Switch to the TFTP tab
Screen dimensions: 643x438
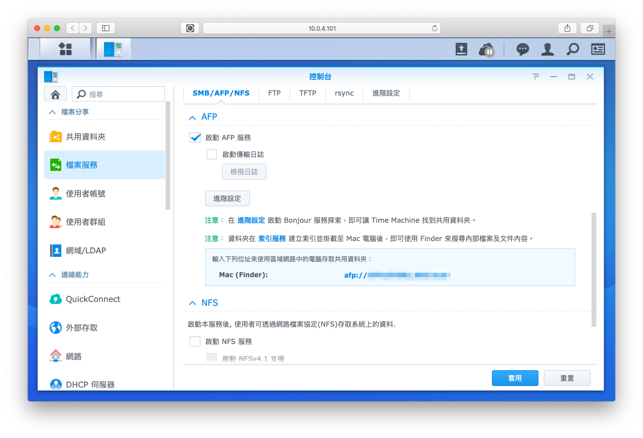[x=308, y=93]
